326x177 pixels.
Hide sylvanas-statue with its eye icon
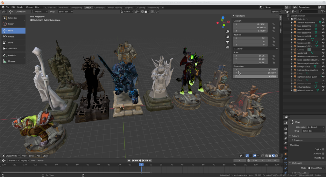pos(323,87)
